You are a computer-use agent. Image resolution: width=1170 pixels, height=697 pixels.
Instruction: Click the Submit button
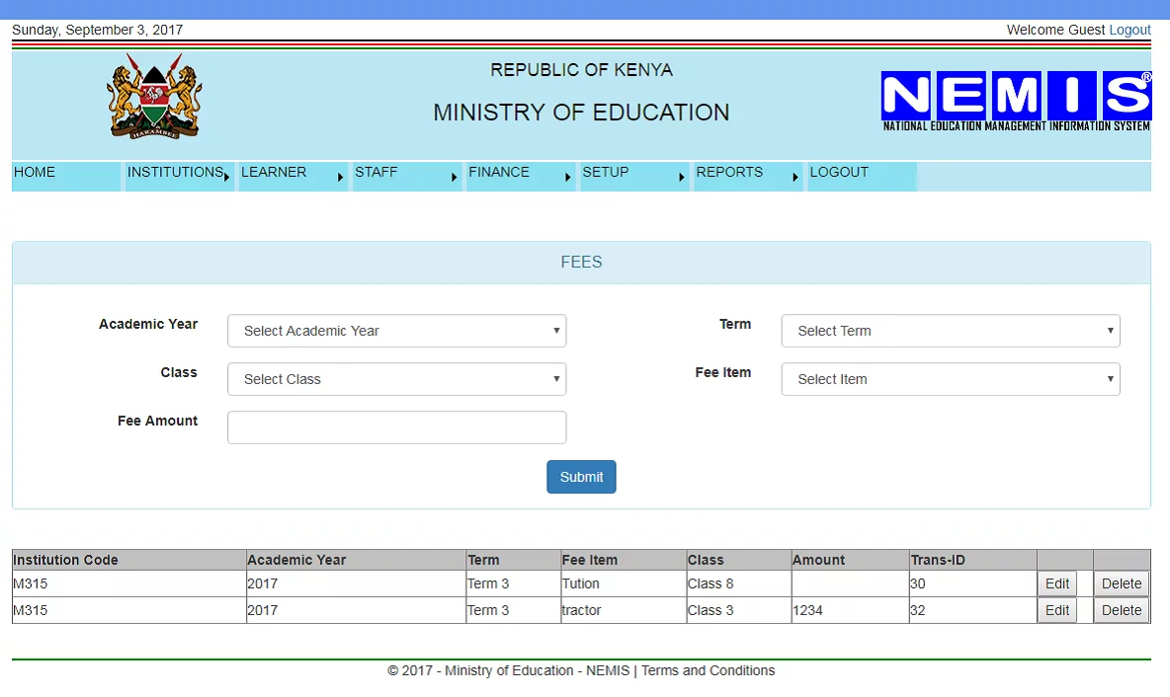581,476
